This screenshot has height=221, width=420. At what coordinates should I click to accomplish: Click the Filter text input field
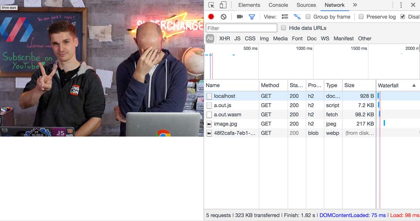tap(242, 28)
